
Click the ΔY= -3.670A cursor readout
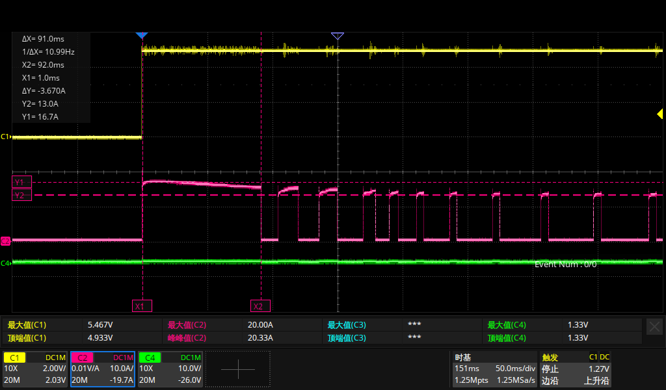(44, 91)
